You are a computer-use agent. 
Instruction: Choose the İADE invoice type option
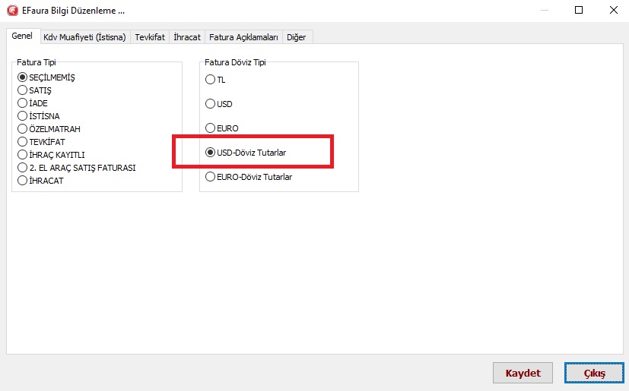tap(23, 103)
